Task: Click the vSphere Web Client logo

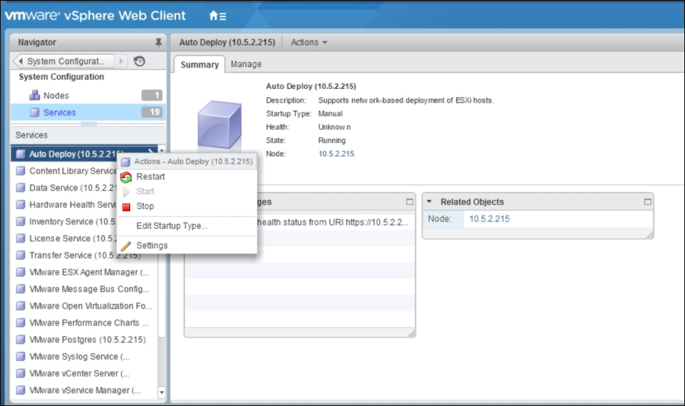Action: [x=95, y=16]
